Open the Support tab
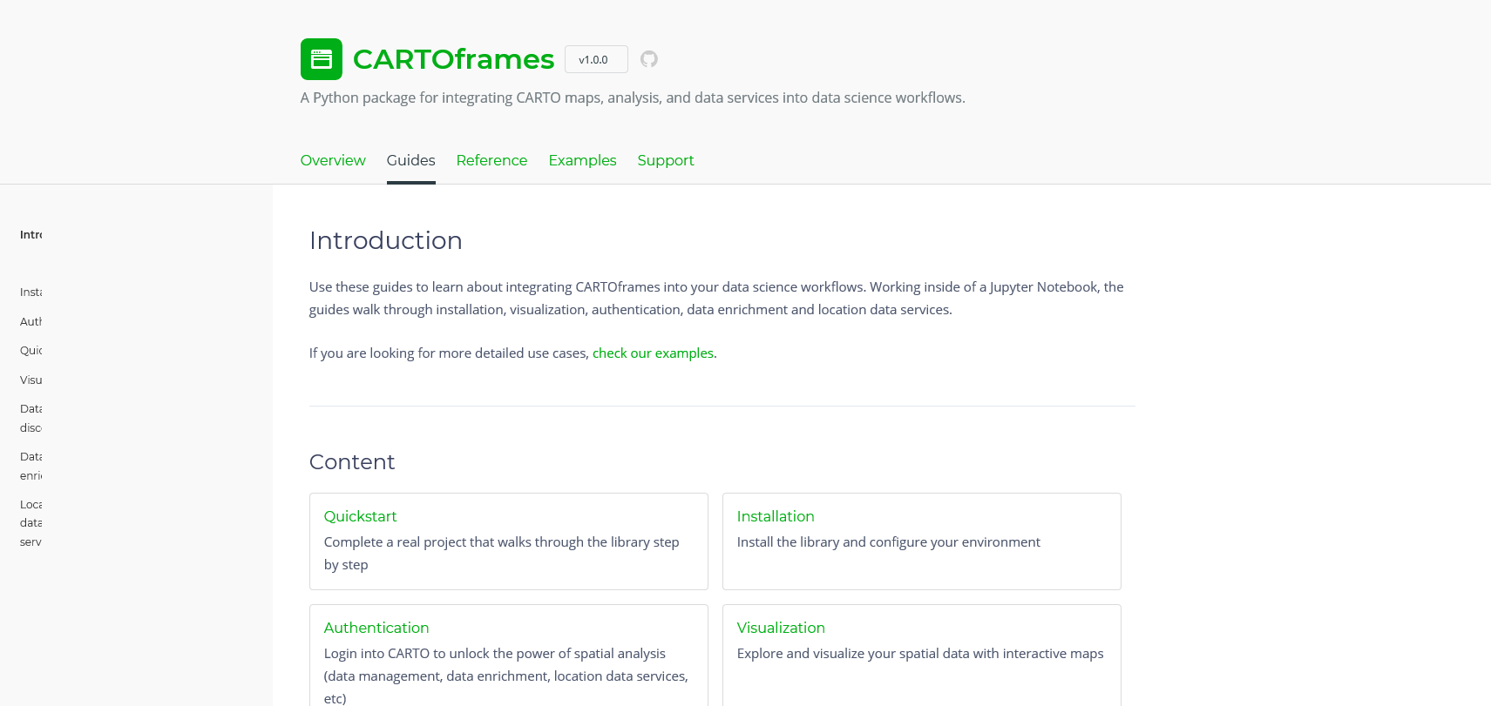The height and width of the screenshot is (706, 1491). coord(666,160)
